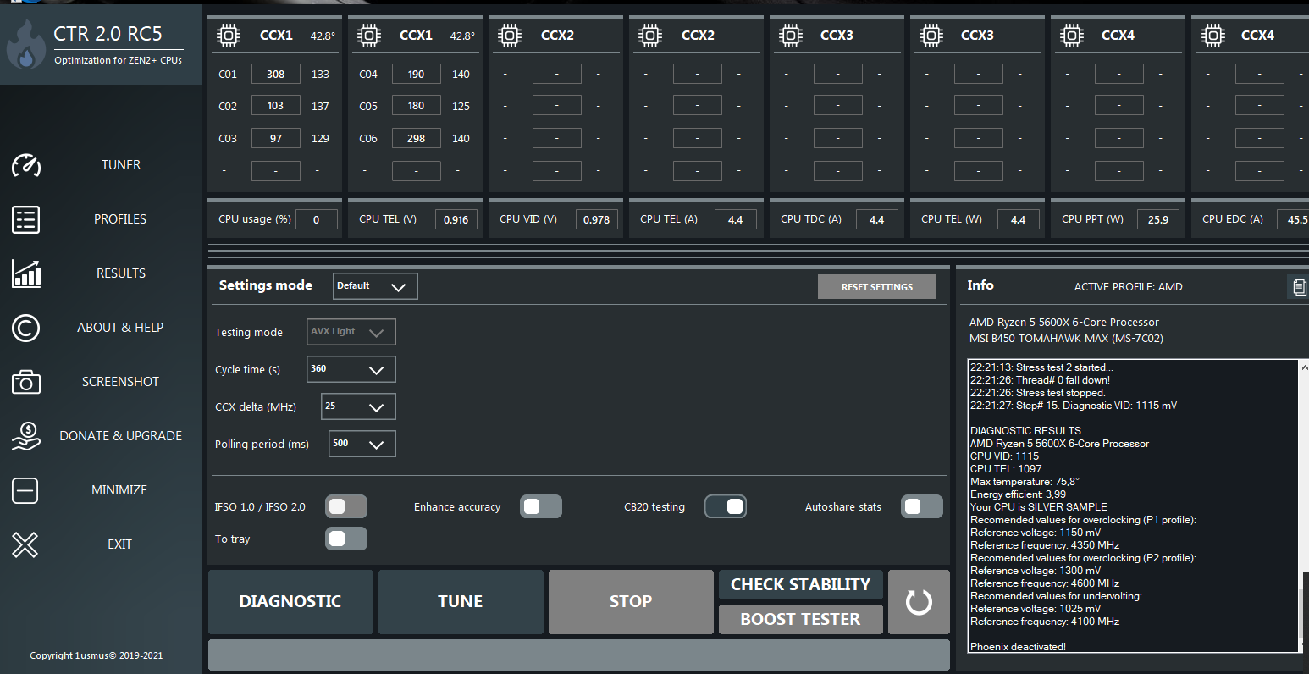
Task: Turn on the Autoshare stats switch
Action: click(x=922, y=506)
